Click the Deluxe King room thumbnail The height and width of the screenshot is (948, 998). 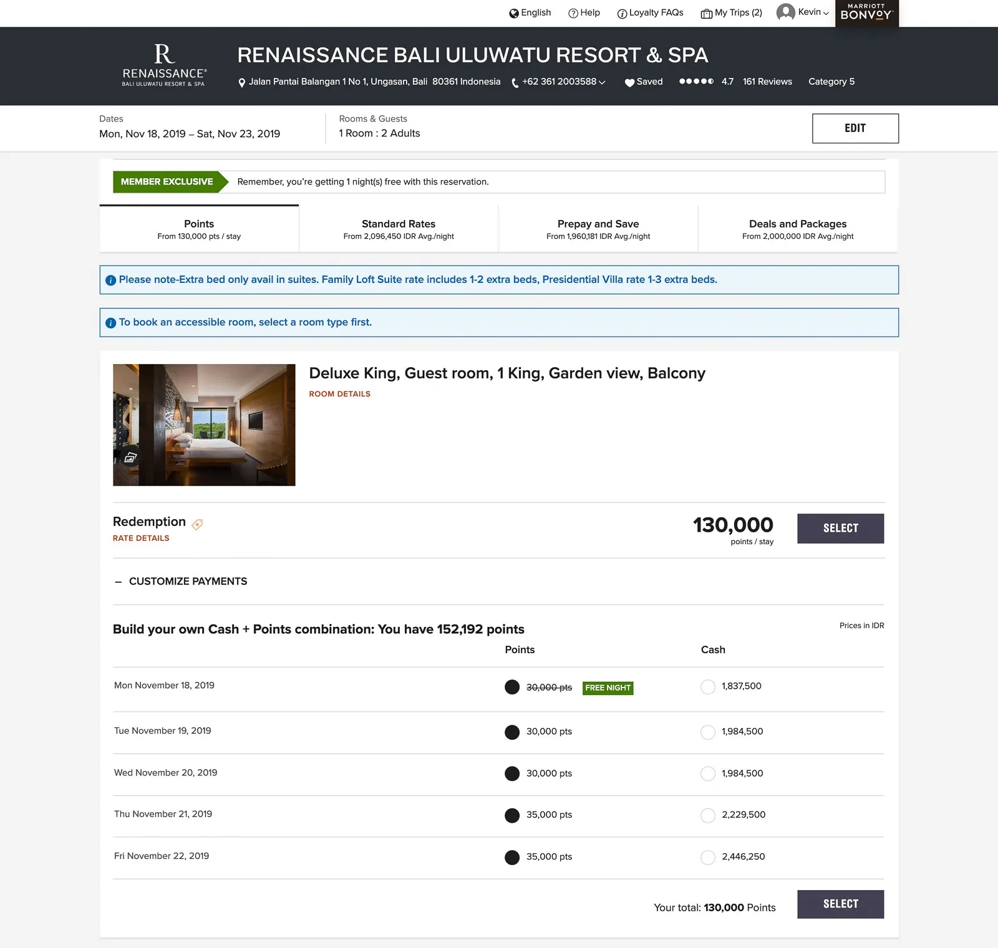click(x=204, y=424)
